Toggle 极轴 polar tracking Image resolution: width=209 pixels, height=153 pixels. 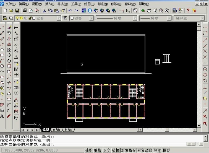coord(116,150)
